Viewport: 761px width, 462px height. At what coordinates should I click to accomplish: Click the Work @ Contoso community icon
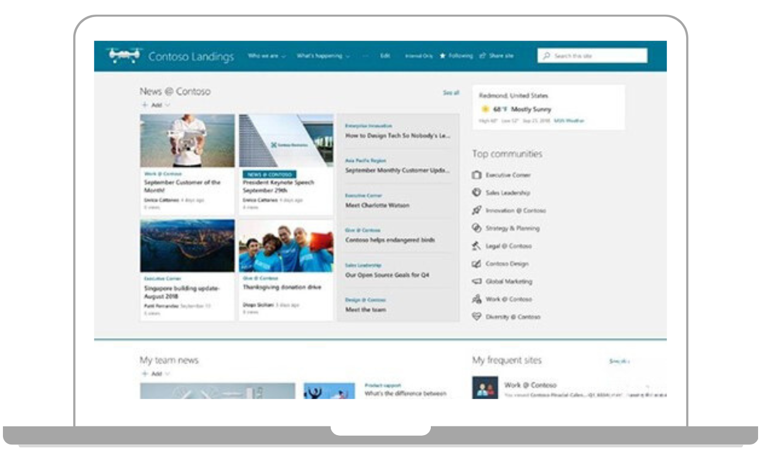[477, 299]
